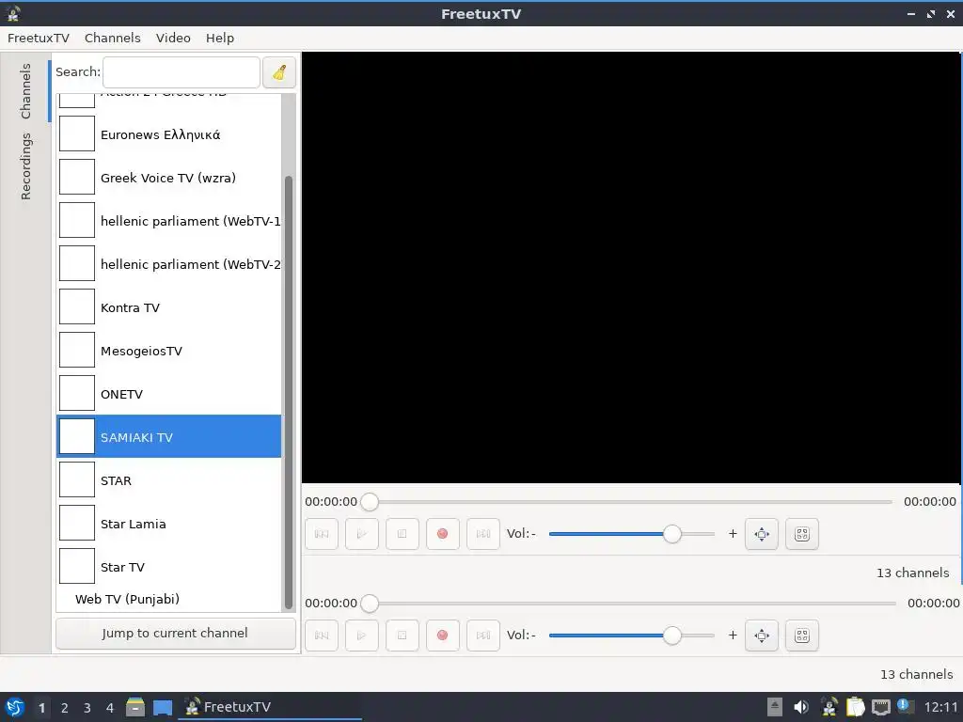This screenshot has height=722, width=963.
Task: Switch to the Recordings side tab
Action: pos(25,166)
